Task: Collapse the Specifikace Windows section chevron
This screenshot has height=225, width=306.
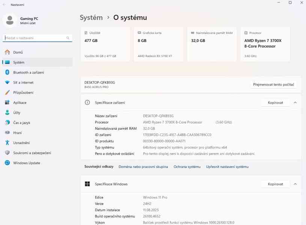Action: click(295, 184)
